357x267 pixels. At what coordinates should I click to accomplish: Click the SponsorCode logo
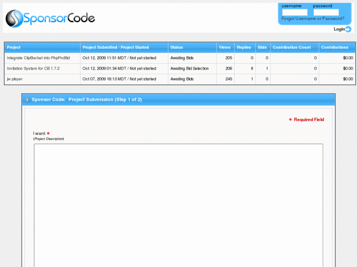pos(50,19)
